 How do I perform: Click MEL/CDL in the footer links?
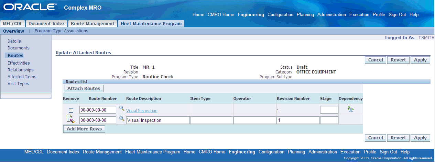click(x=34, y=152)
